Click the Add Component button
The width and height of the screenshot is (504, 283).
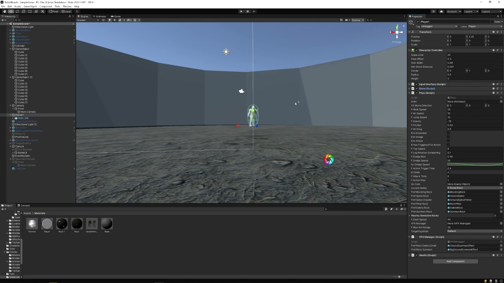(x=456, y=261)
